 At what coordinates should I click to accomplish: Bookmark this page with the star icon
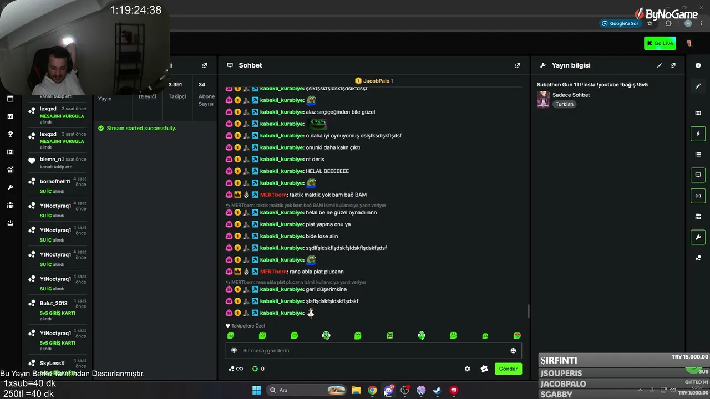click(650, 23)
